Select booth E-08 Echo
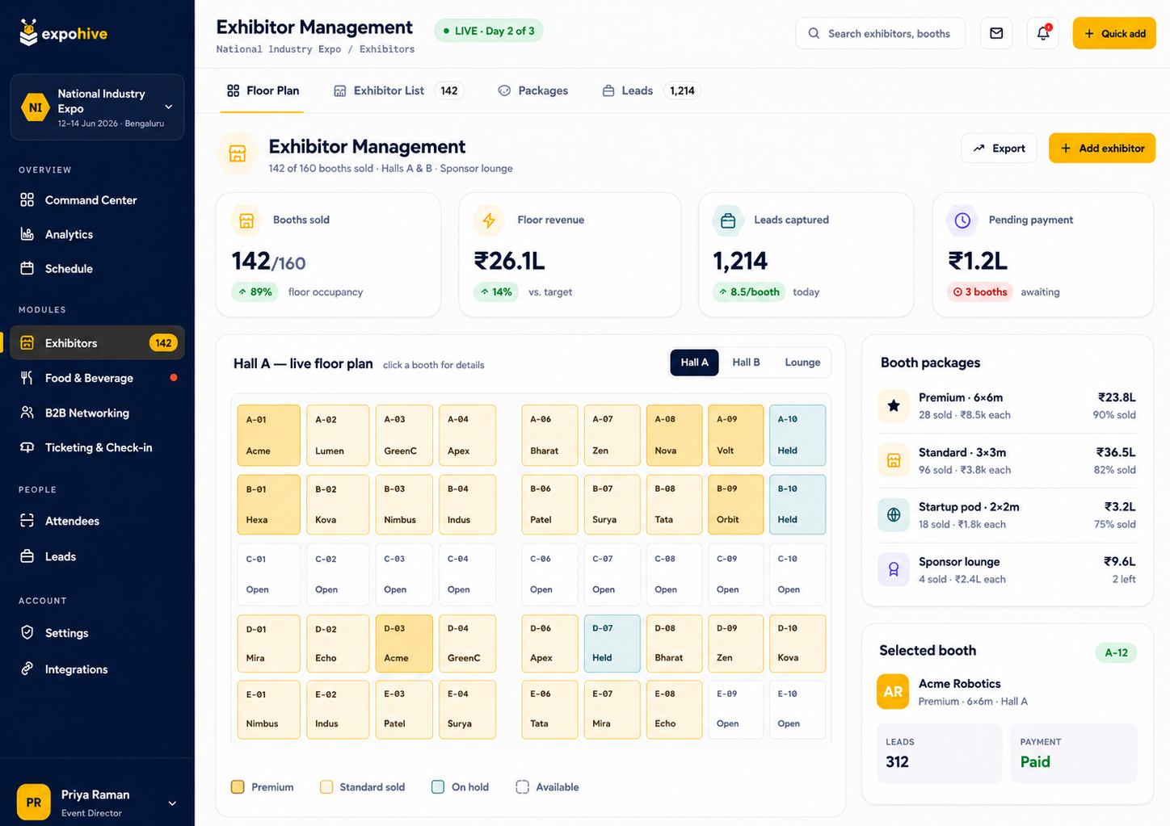Screen dimensions: 1170x826 coord(674,709)
